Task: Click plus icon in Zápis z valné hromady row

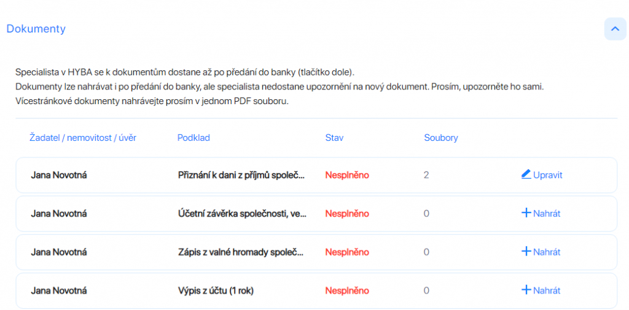Action: [526, 251]
